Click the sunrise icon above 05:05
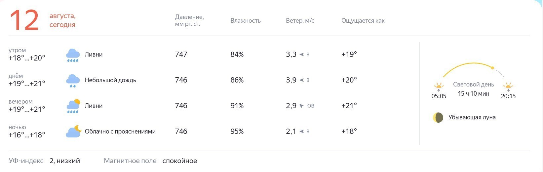 click(x=439, y=87)
